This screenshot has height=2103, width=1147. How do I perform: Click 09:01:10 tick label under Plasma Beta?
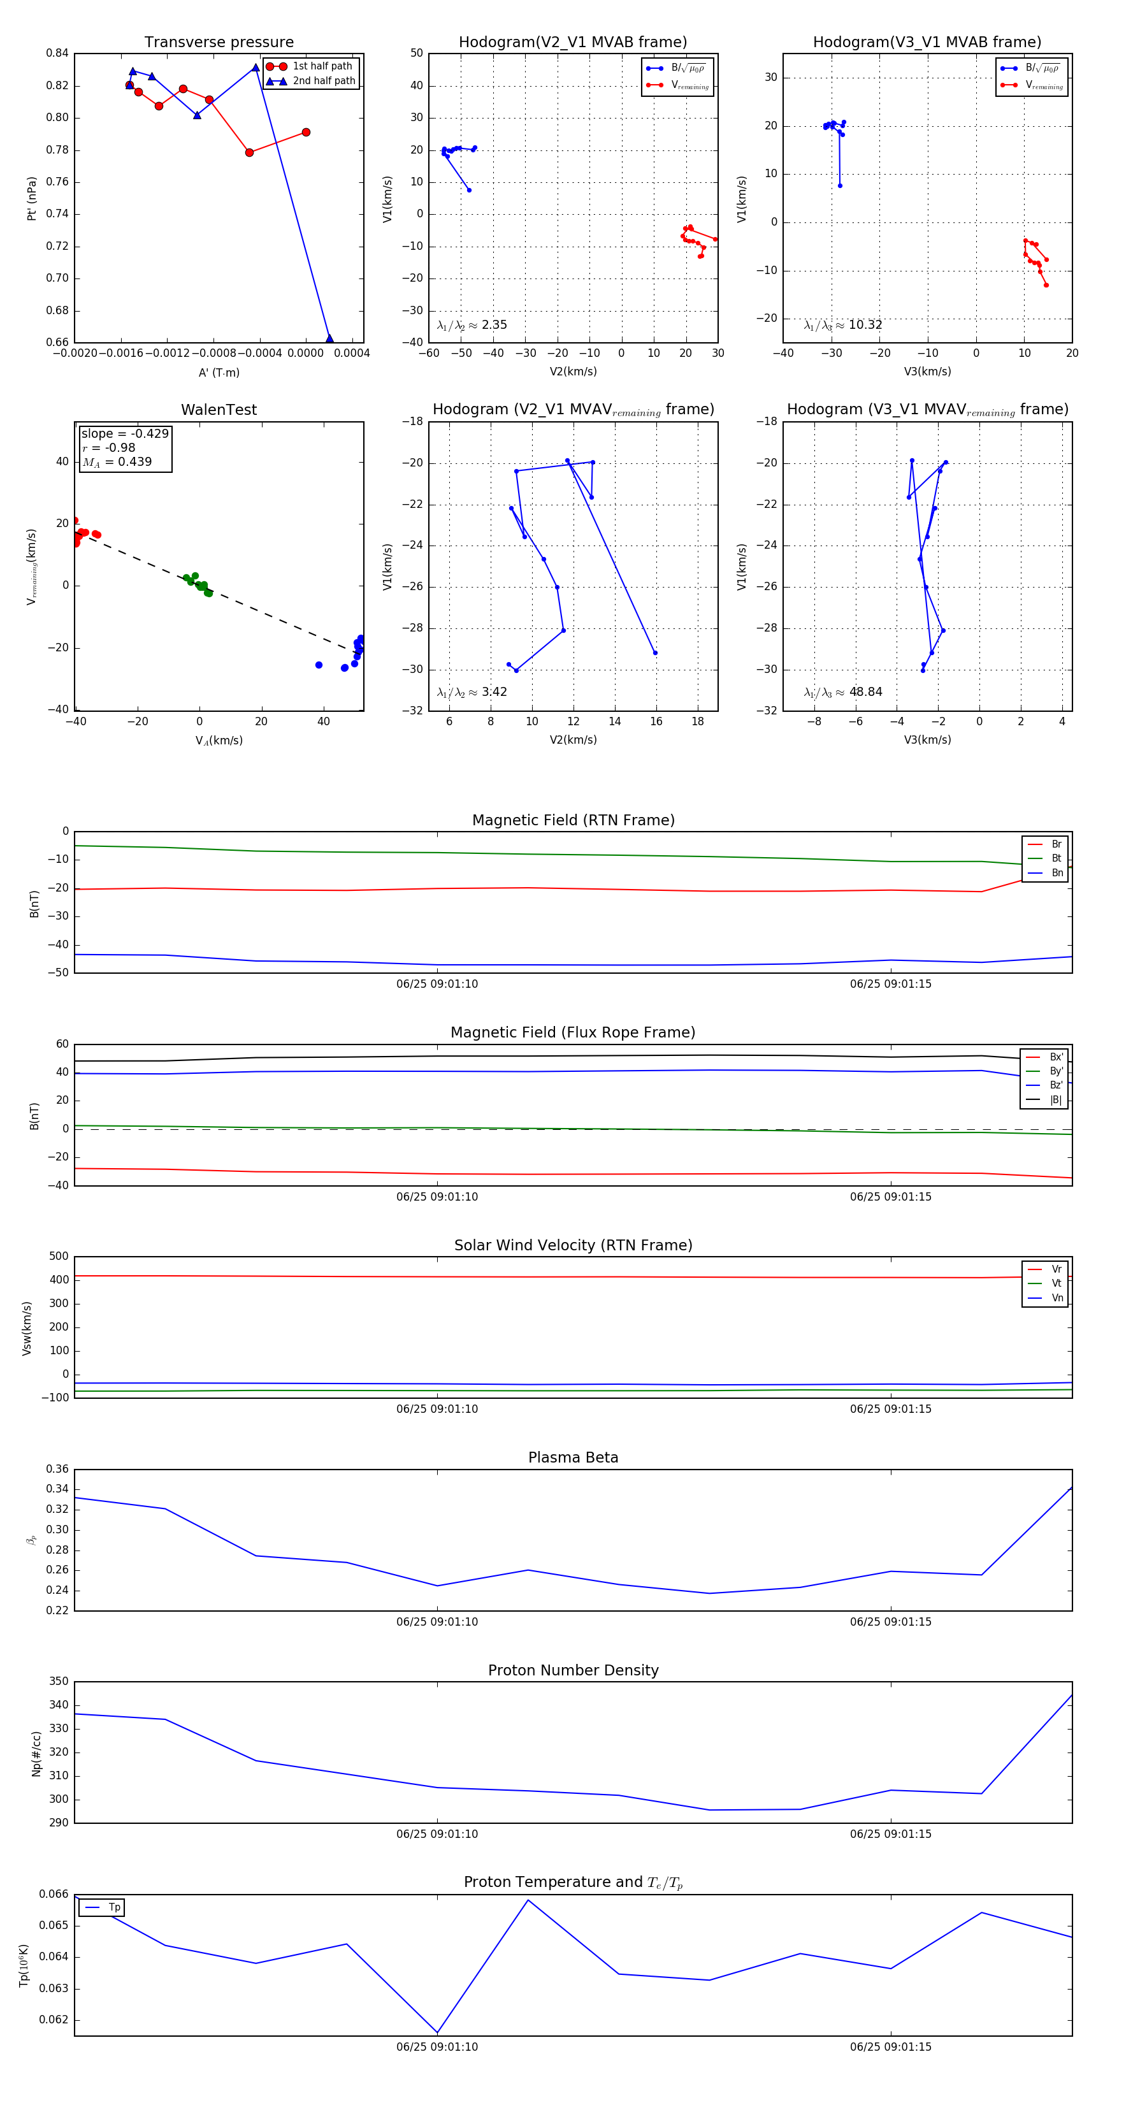436,1621
